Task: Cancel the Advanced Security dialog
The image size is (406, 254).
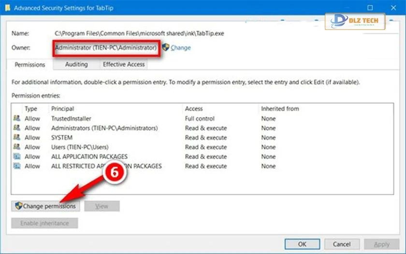Action: click(341, 244)
